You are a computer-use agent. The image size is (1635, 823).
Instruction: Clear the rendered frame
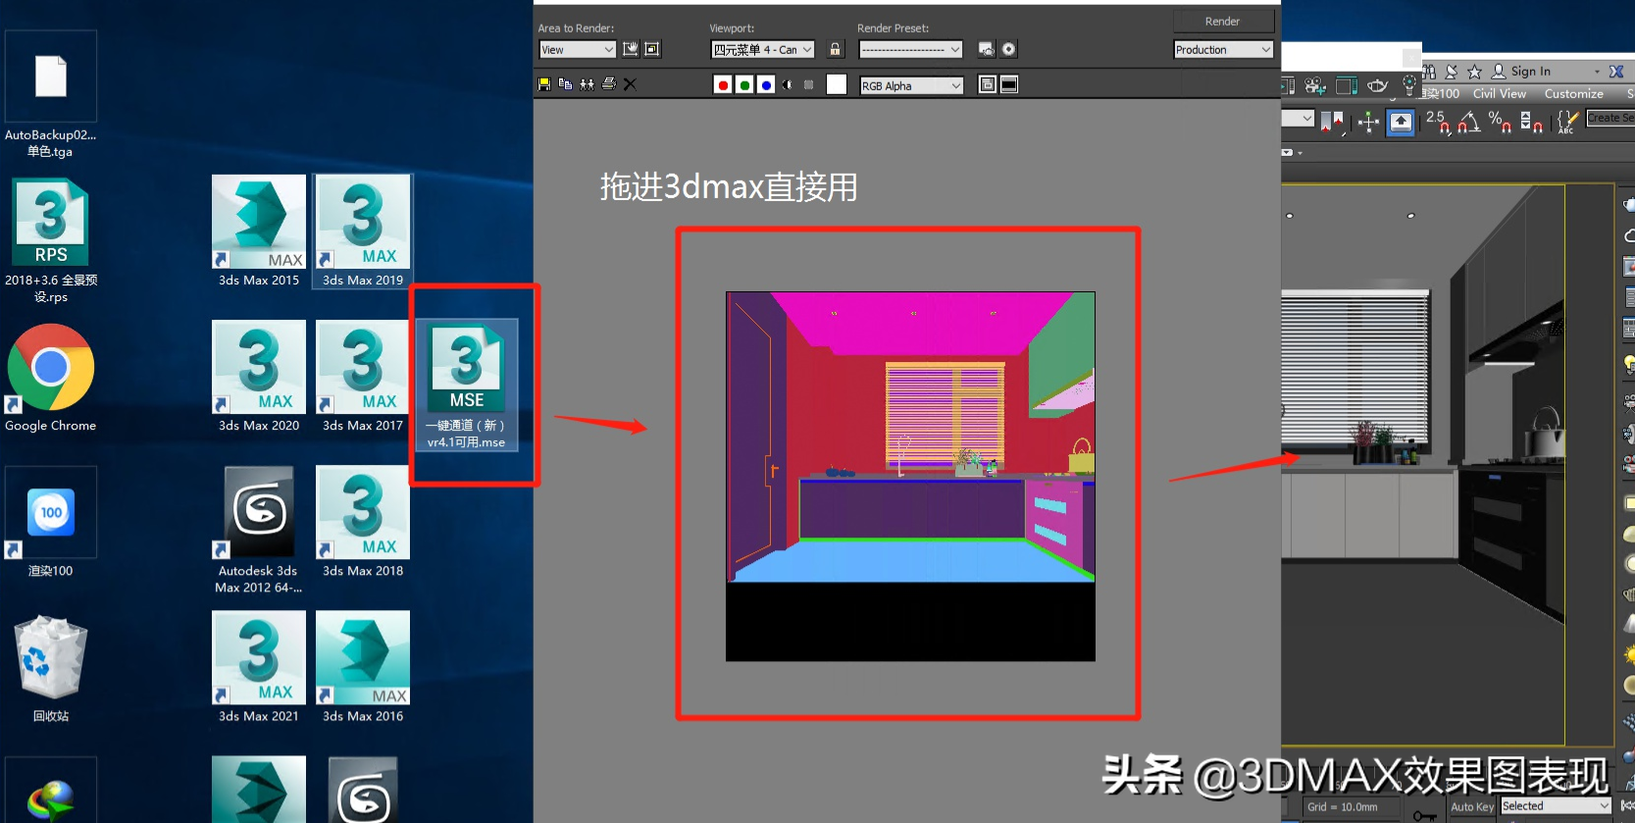[630, 84]
